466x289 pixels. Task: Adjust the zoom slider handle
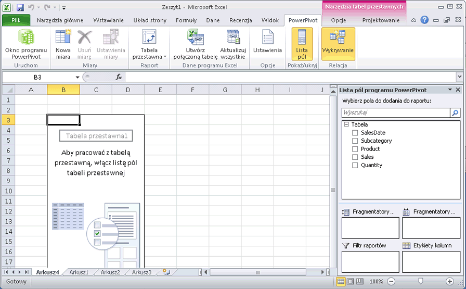pyautogui.click(x=421, y=281)
